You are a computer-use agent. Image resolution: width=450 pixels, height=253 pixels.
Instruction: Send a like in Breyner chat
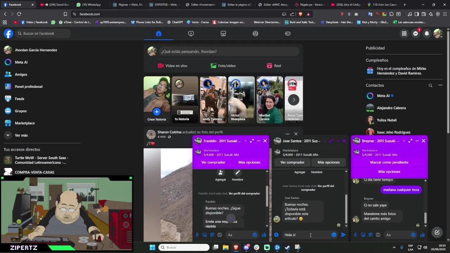(423, 235)
